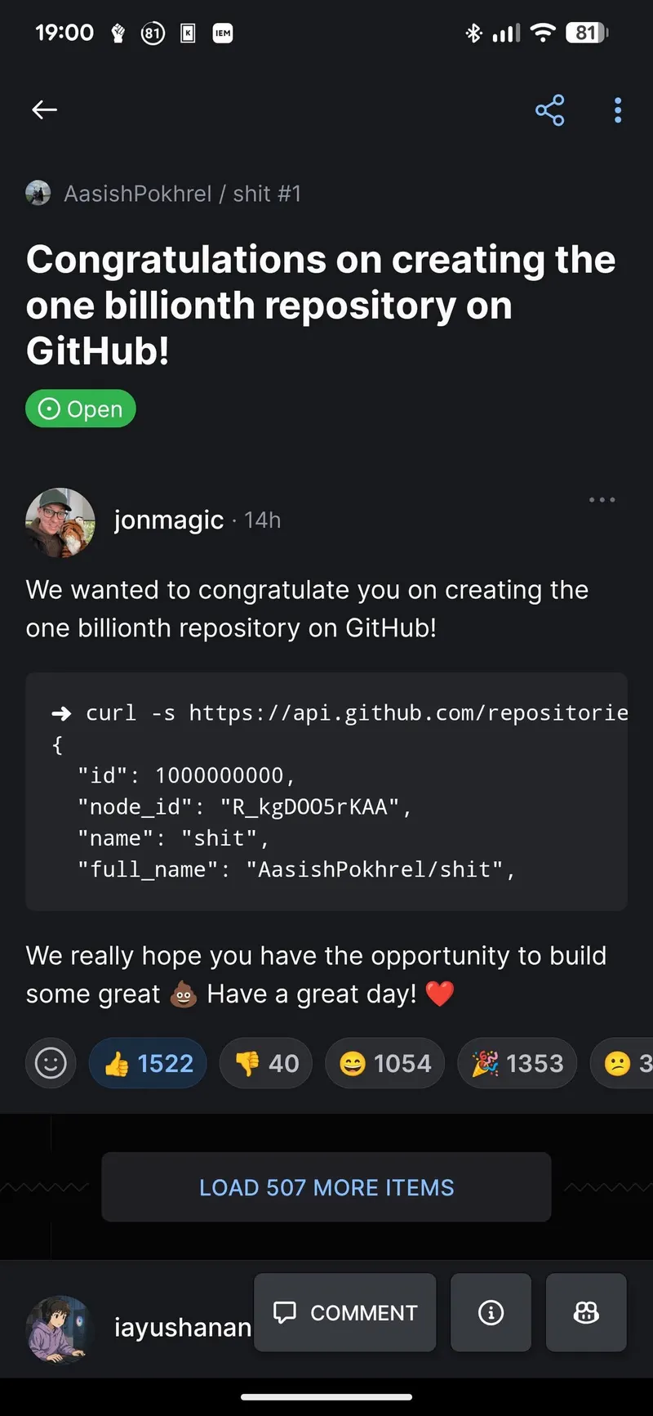Open the AasishPokhrel repository owner avatar

point(38,194)
